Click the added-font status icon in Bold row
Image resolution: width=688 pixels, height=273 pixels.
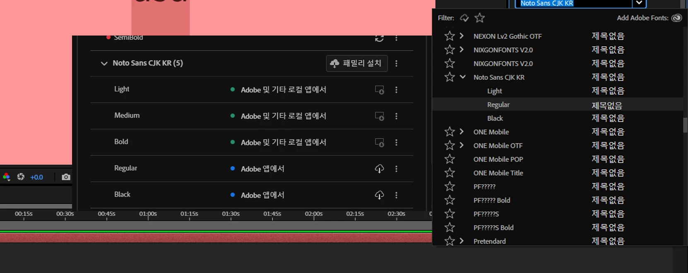pos(379,142)
